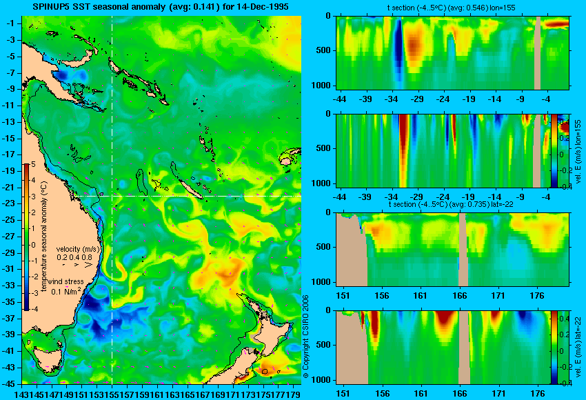
Task: Click the 'vel. E (m/s) lat=-22' vertical label
Action: 578,348
